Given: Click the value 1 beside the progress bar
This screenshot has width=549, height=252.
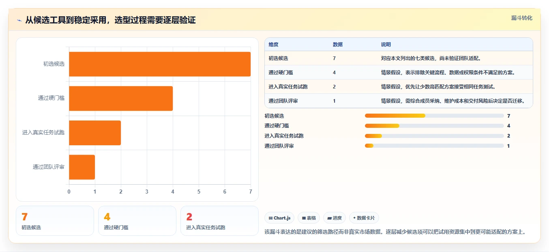Looking at the screenshot, I should point(508,146).
